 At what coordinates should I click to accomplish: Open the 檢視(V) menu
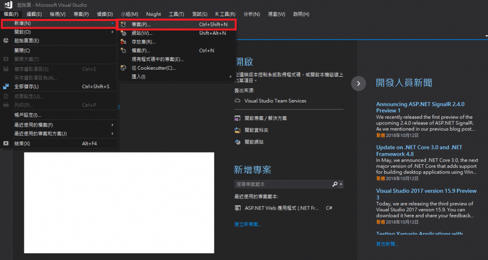pyautogui.click(x=58, y=14)
